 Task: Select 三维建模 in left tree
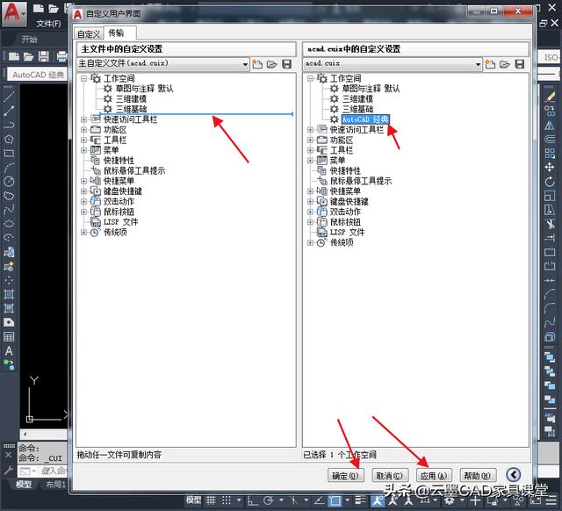pyautogui.click(x=131, y=98)
